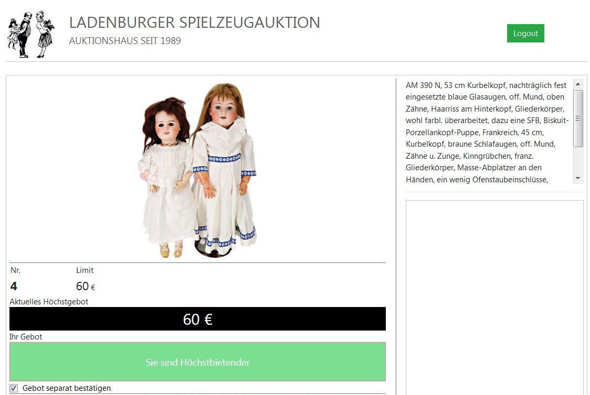Click the black current highest bid bar

(197, 319)
